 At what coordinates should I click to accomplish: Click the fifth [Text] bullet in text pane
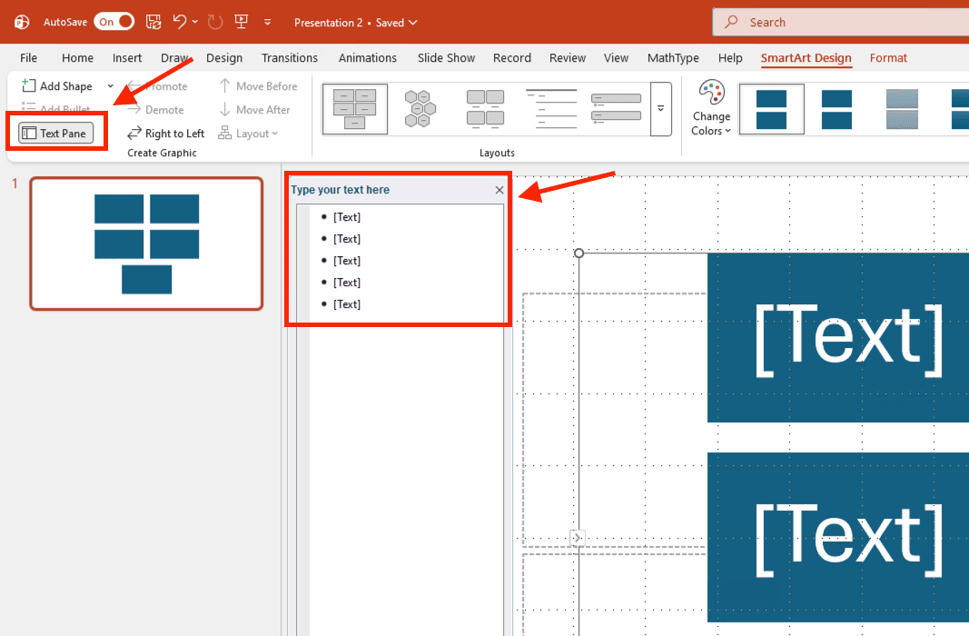coord(347,304)
